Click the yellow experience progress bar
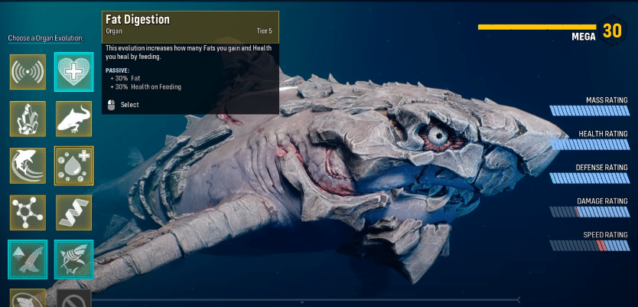Image resolution: width=638 pixels, height=307 pixels. coord(537,28)
